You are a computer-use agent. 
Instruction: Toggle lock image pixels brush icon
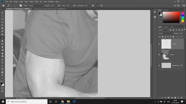point(165,37)
